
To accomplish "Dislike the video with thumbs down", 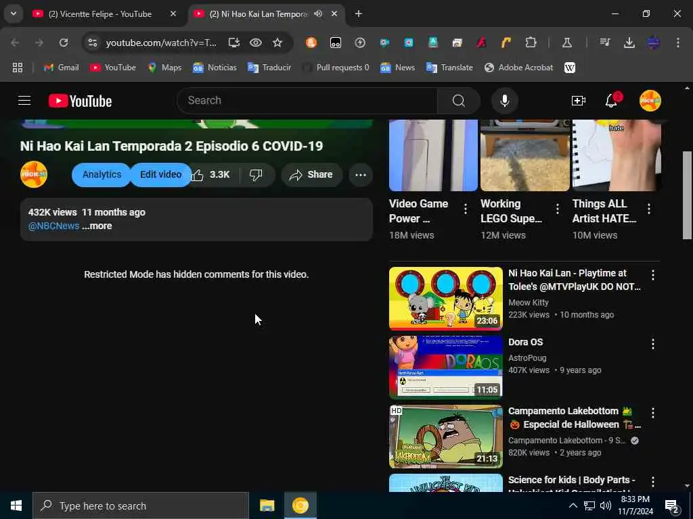I will click(256, 175).
